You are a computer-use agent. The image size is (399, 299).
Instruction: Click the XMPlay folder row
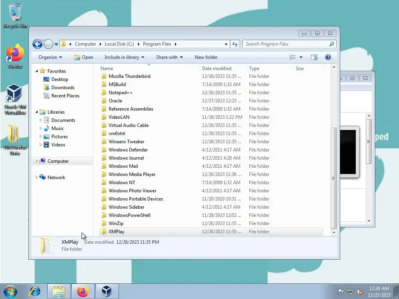coord(211,232)
